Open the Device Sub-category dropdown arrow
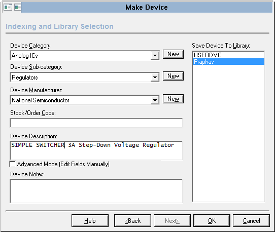The width and height of the screenshot is (275, 232). [x=155, y=77]
